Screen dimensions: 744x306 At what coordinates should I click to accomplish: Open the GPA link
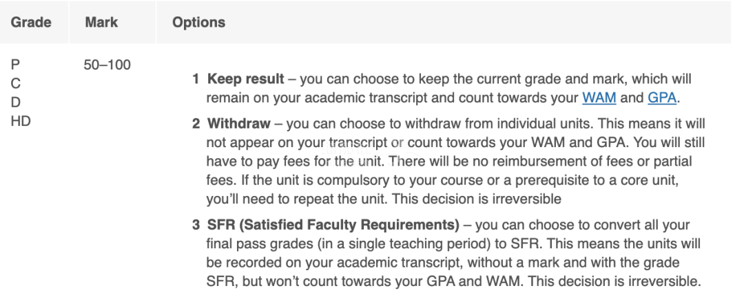tap(662, 98)
